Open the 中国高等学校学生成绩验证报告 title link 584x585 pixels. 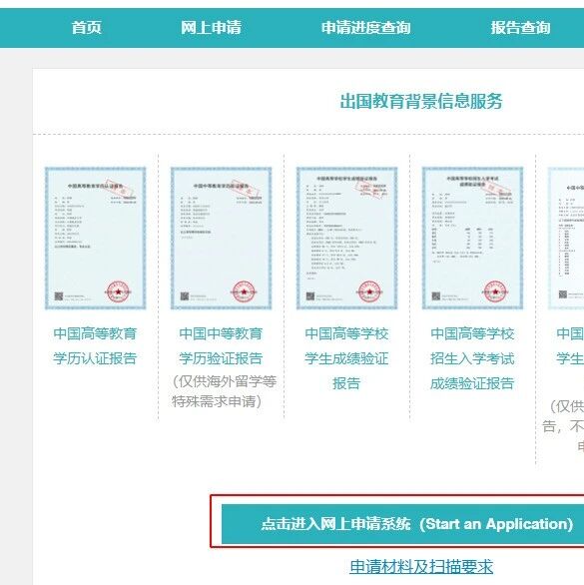coord(346,358)
